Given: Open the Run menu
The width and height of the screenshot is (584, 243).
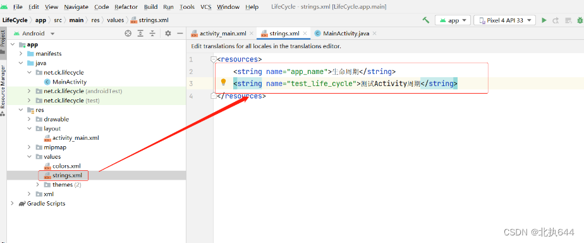Looking at the screenshot, I should coord(168,7).
